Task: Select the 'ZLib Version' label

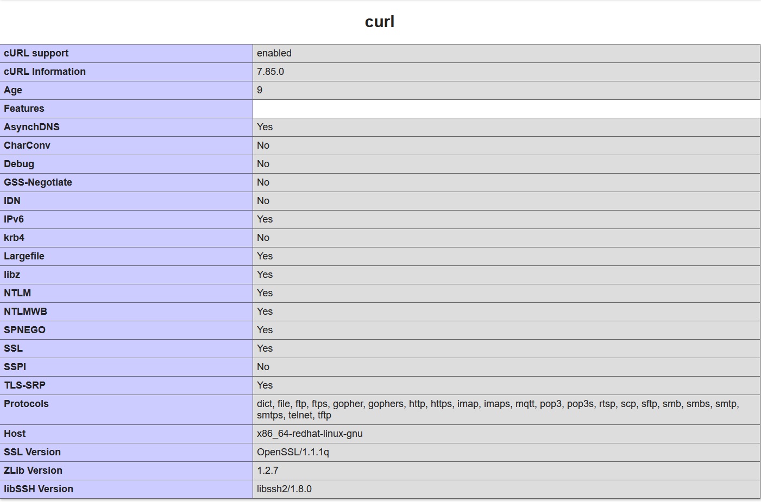Action: (x=33, y=471)
